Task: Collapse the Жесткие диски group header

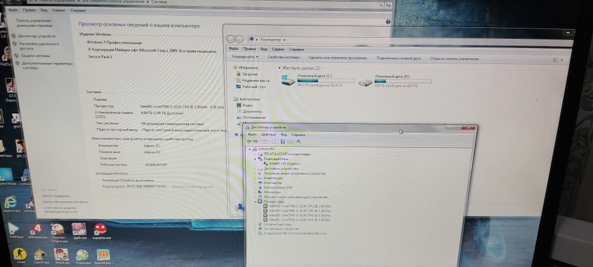Action: pos(280,68)
